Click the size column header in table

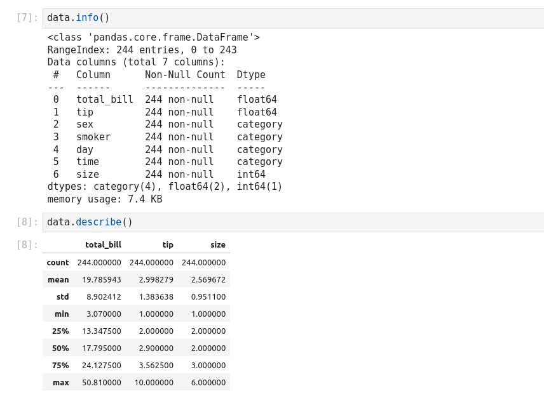pos(218,244)
